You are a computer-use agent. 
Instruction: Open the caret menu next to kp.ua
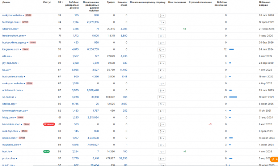(x=10, y=70)
